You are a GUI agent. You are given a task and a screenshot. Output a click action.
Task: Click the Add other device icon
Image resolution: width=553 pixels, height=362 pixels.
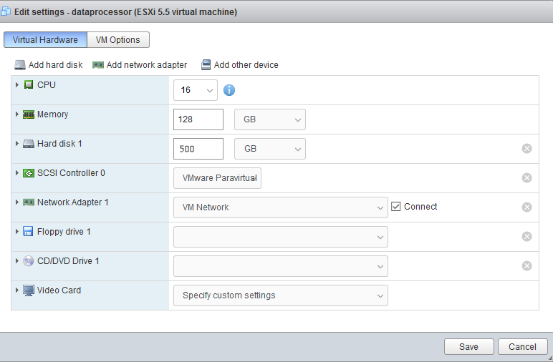(206, 65)
